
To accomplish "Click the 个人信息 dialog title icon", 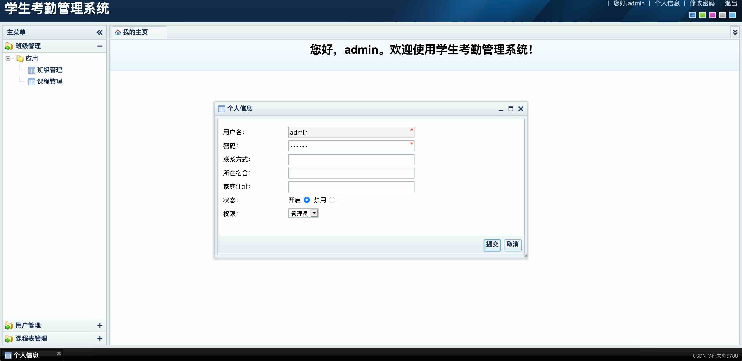I will pyautogui.click(x=221, y=109).
